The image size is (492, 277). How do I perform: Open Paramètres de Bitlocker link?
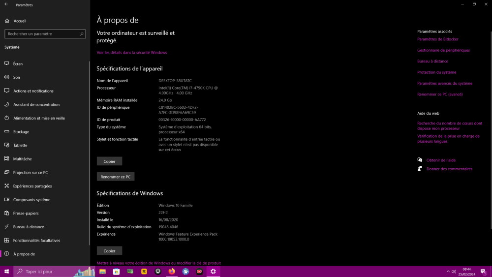click(x=438, y=39)
